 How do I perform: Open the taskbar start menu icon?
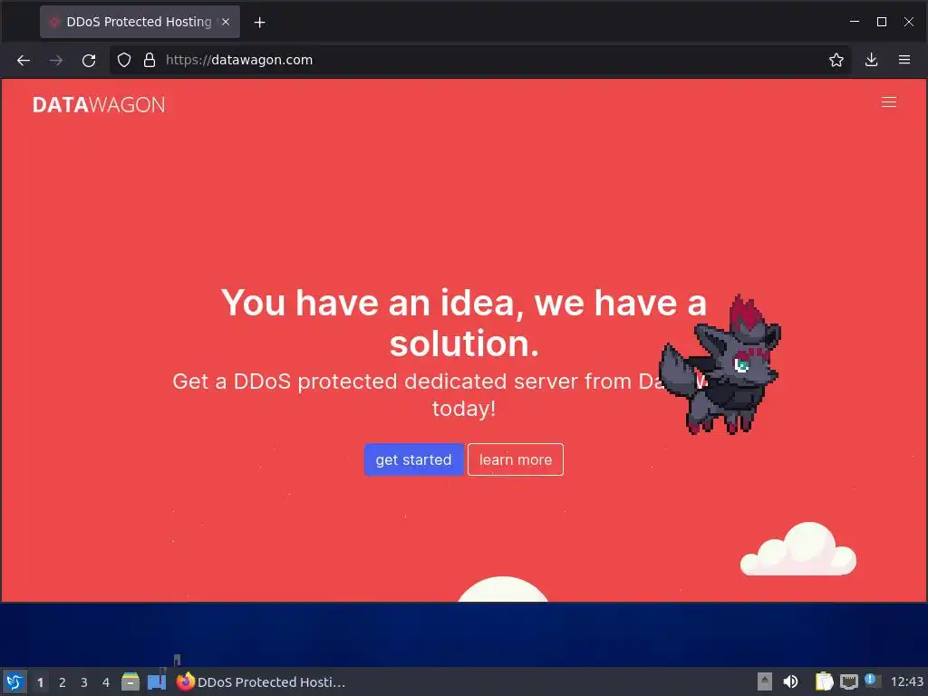(x=14, y=681)
